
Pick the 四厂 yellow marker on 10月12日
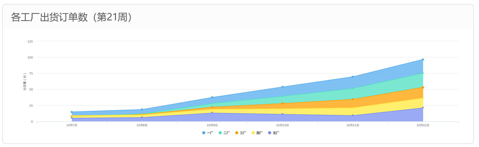(x=423, y=98)
